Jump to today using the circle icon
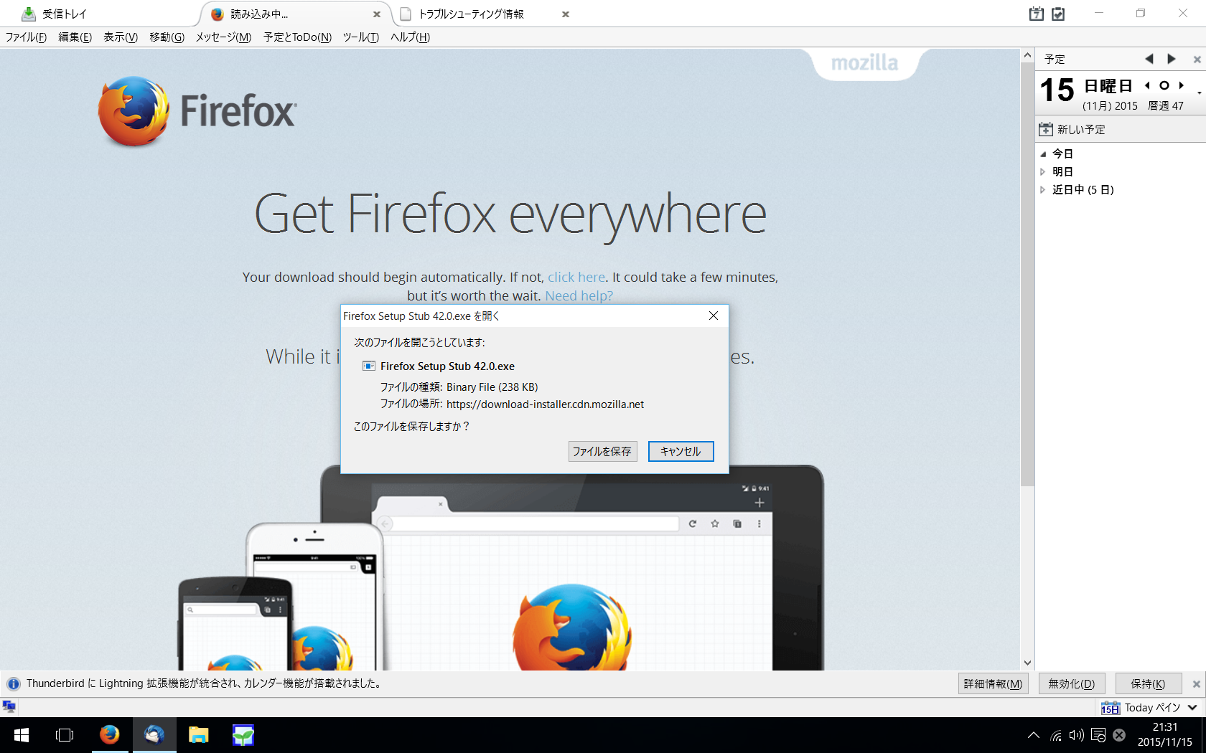This screenshot has height=753, width=1206. click(x=1164, y=85)
